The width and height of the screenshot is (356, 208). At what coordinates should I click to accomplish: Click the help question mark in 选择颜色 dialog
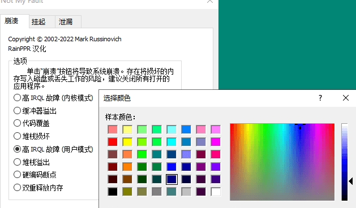pos(320,98)
